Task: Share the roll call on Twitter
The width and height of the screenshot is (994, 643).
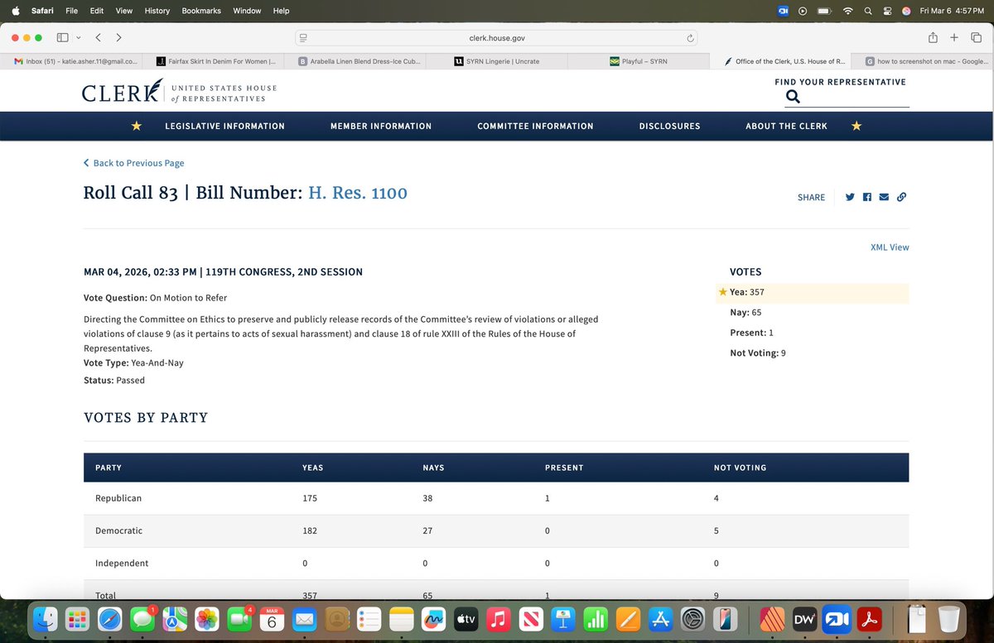Action: (850, 197)
